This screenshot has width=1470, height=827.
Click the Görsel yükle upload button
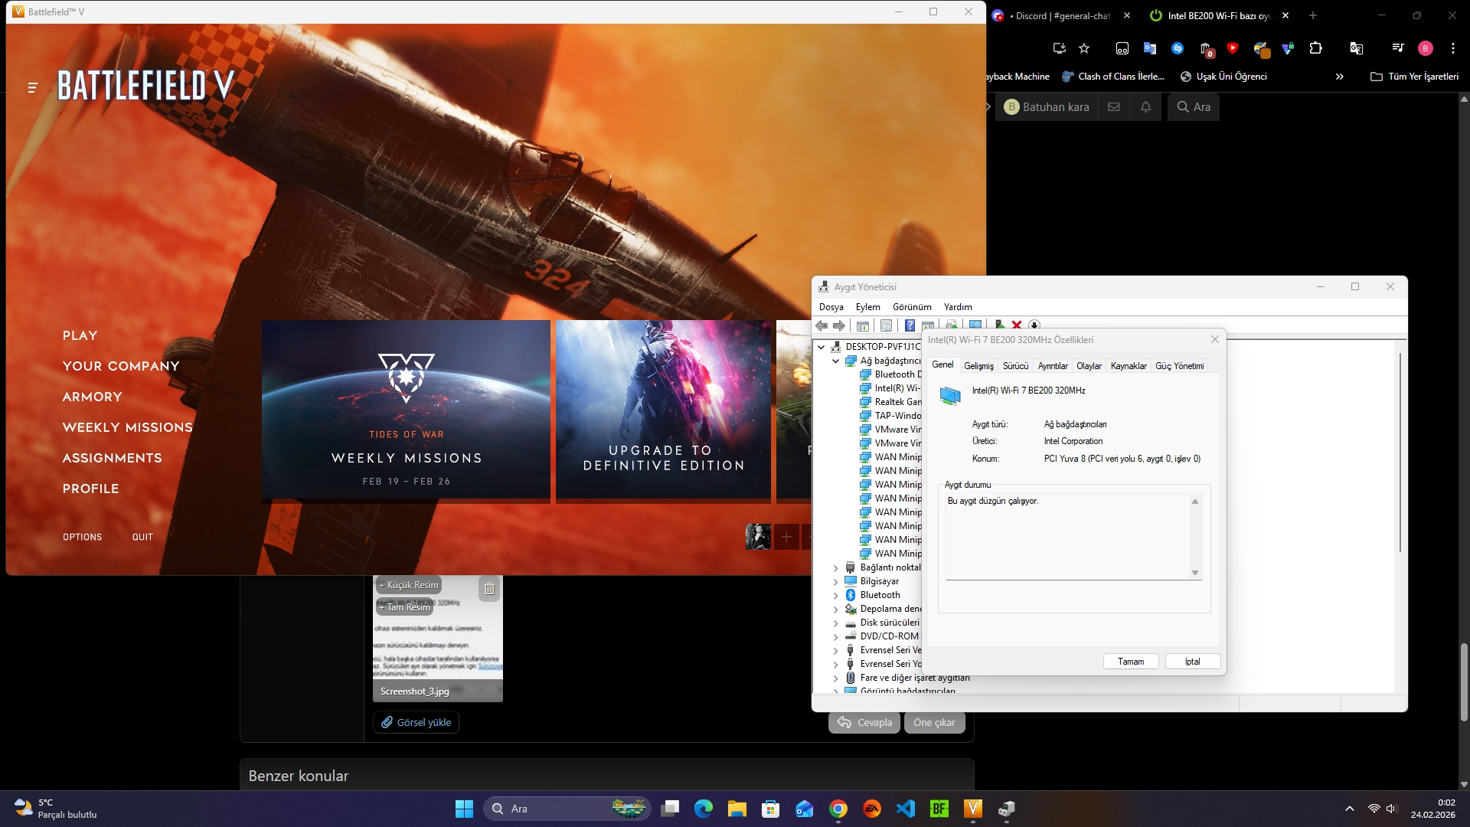click(416, 722)
